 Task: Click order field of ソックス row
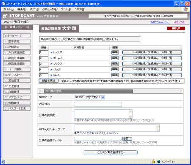(x=44, y=64)
